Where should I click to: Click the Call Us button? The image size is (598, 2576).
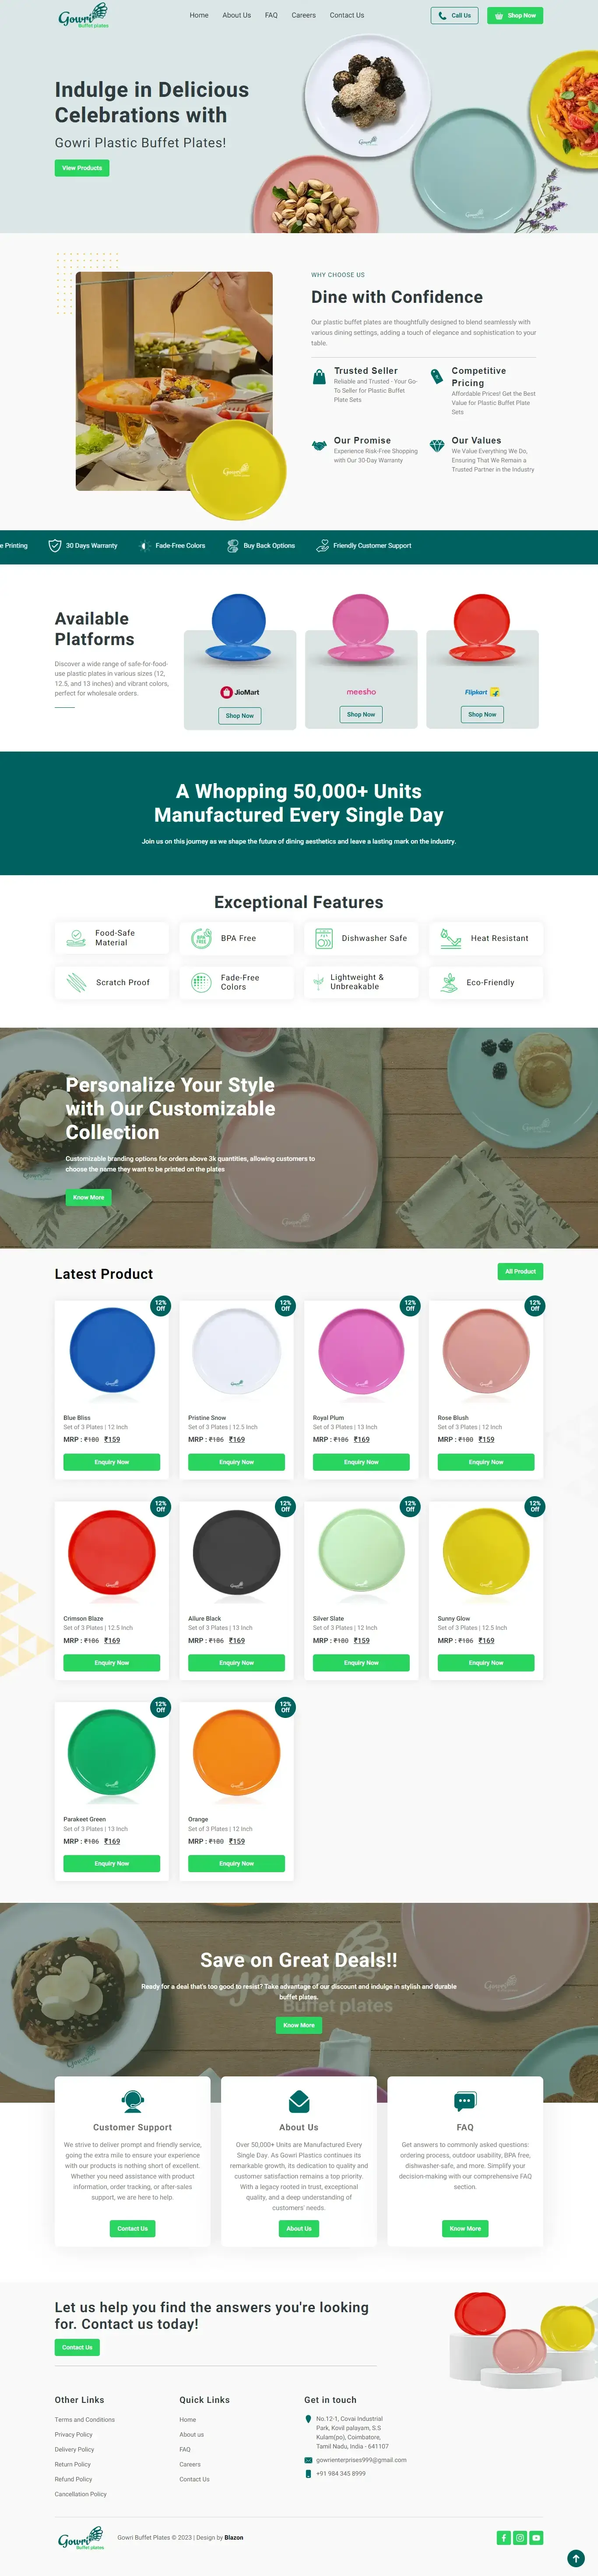(x=454, y=15)
